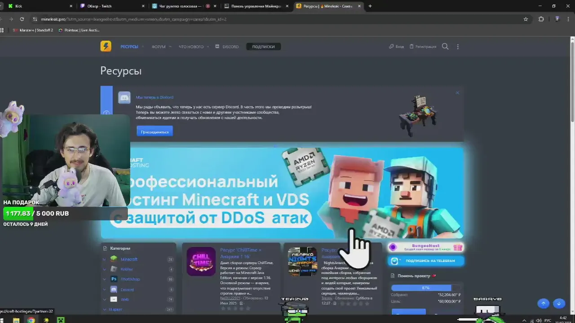The width and height of the screenshot is (575, 323).
Task: Reload the page with the refresh button
Action: [22, 19]
